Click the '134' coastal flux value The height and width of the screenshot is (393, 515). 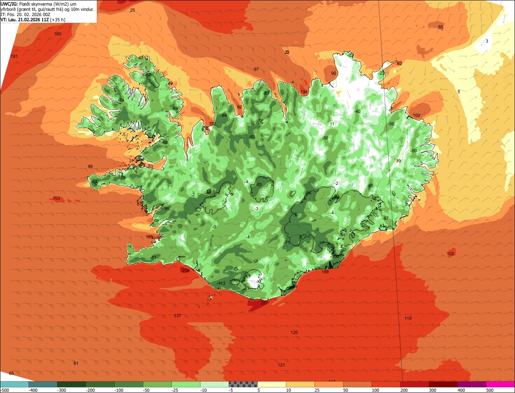[x=304, y=92]
